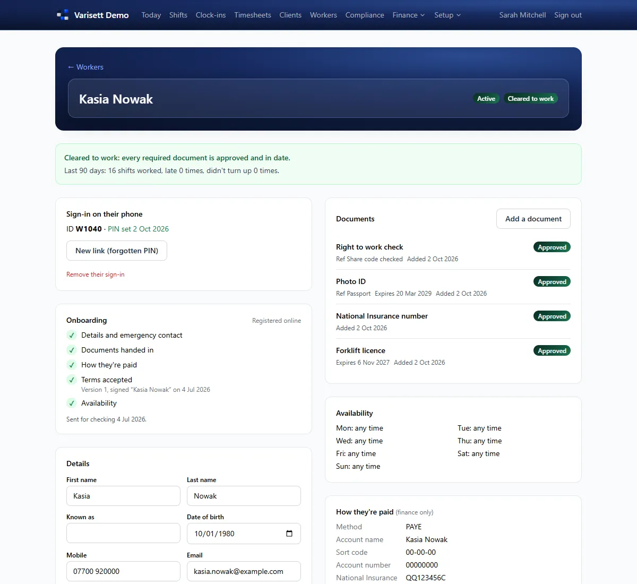Screen dimensions: 637x584
Task: Expand the Finance dropdown menu
Action: 408,15
